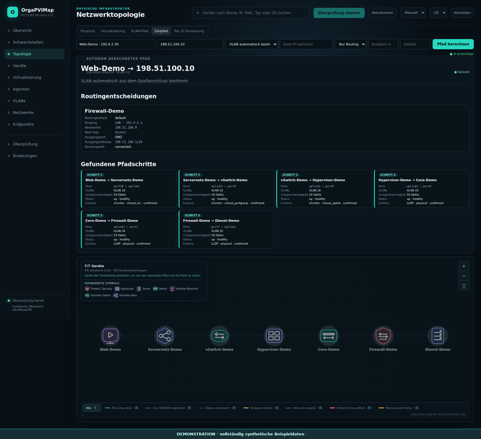Click the Aktualisieren button
The width and height of the screenshot is (481, 439).
pyautogui.click(x=382, y=13)
